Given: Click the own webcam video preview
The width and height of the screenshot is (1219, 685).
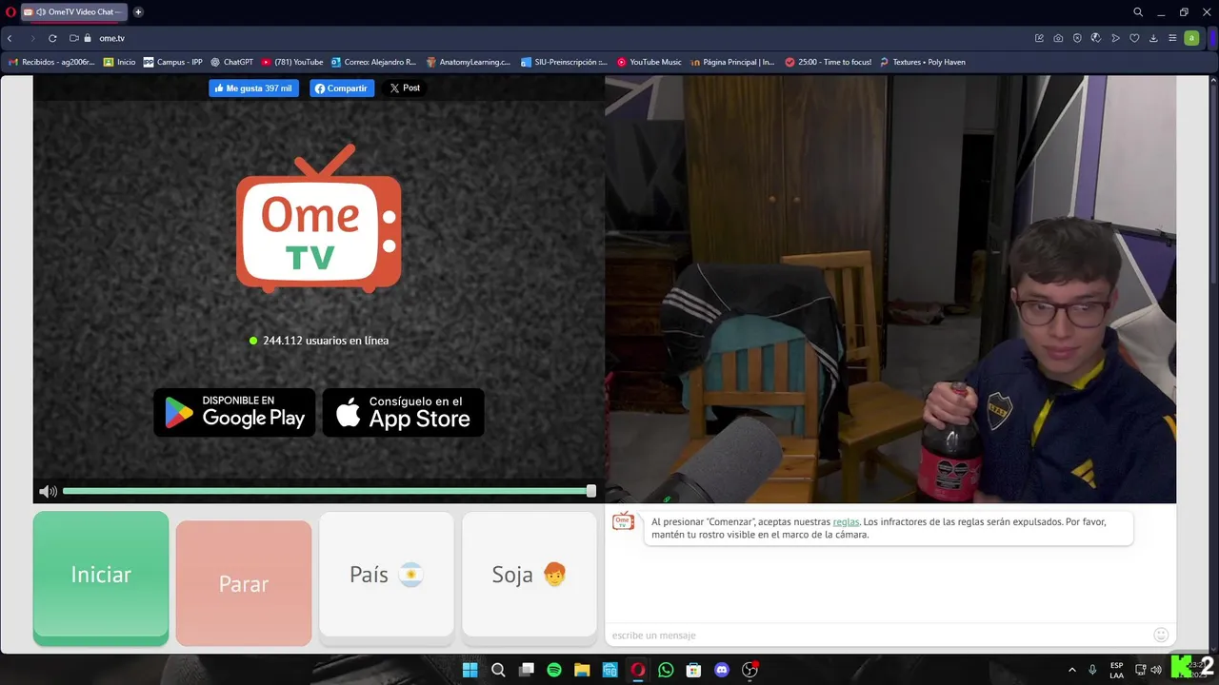Looking at the screenshot, I should click(890, 289).
